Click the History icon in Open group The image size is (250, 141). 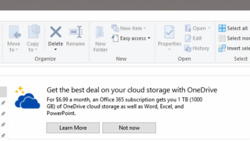click(x=188, y=49)
